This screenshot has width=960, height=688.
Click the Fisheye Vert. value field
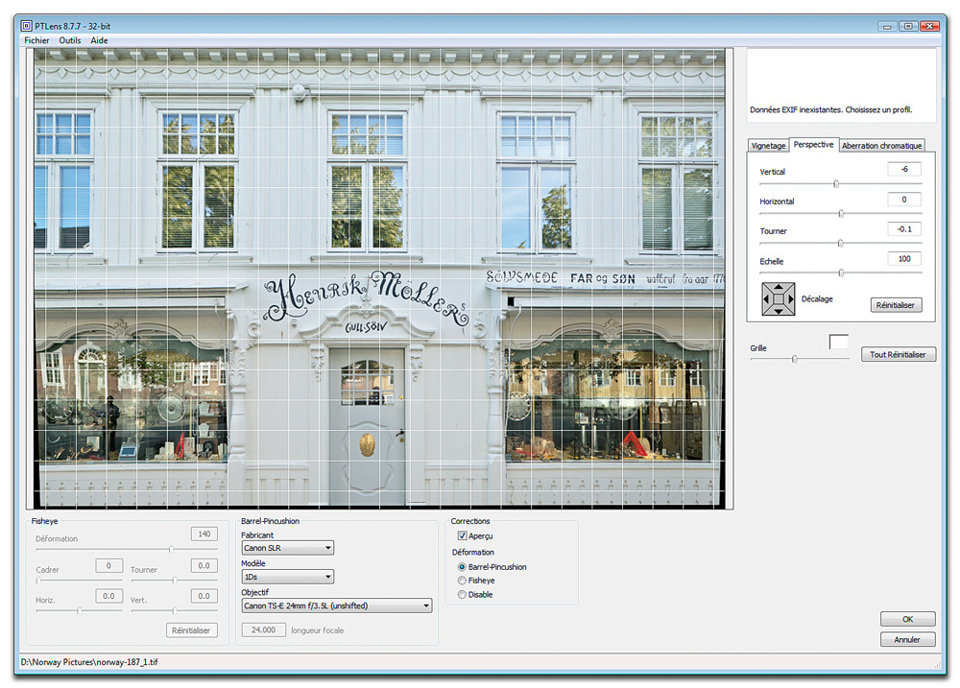coord(204,596)
